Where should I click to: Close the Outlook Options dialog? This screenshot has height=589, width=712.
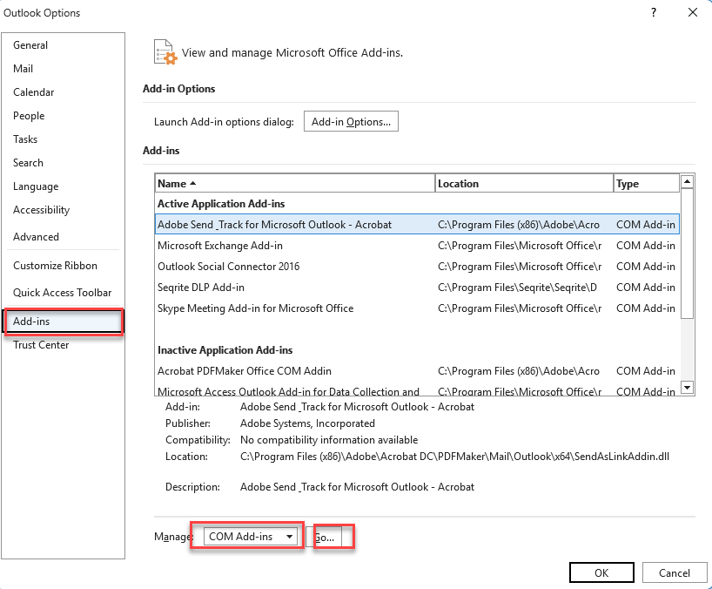click(693, 12)
